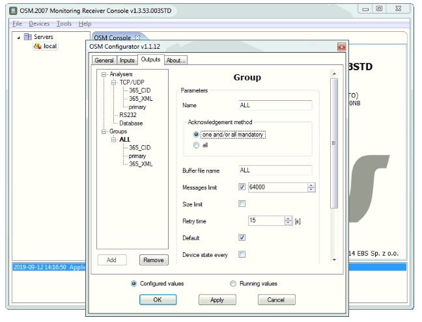The image size is (422, 322).
Task: Click the Servers node icon
Action: (28, 37)
